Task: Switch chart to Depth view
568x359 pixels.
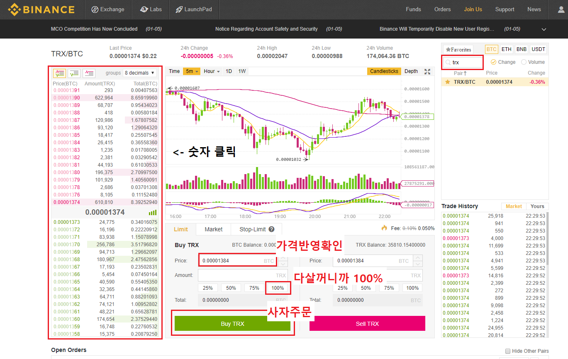Action: [411, 71]
